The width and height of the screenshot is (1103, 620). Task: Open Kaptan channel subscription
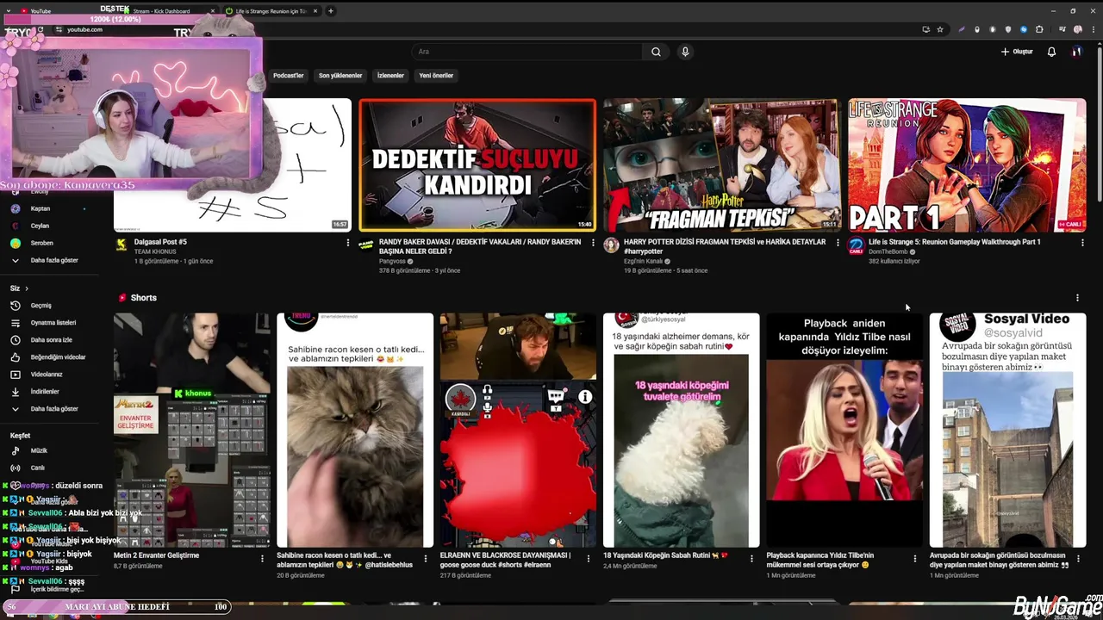click(x=40, y=208)
